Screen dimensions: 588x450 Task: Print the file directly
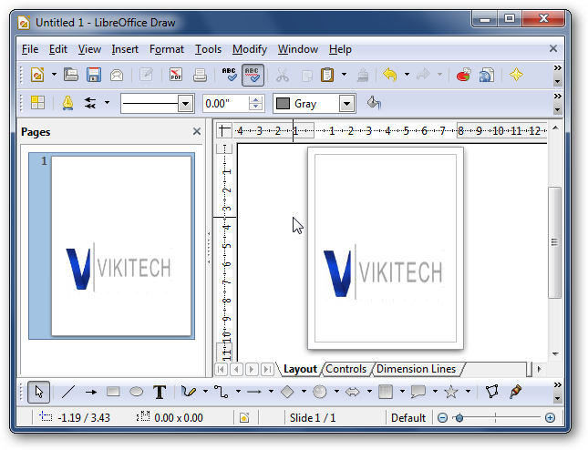point(200,75)
